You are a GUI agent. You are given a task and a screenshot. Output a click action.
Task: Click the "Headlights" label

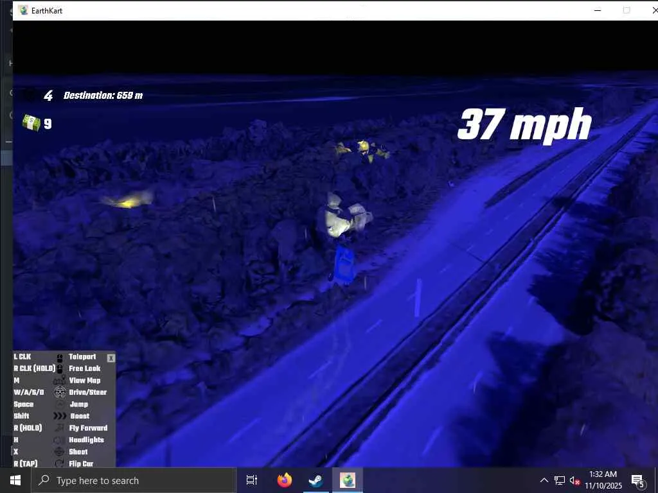click(x=87, y=440)
